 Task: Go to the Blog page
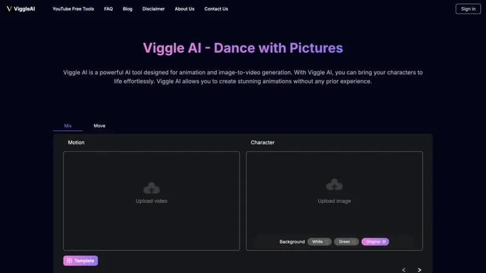128,9
